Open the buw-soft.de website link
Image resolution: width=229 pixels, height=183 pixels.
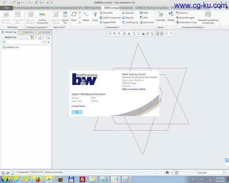click(134, 89)
